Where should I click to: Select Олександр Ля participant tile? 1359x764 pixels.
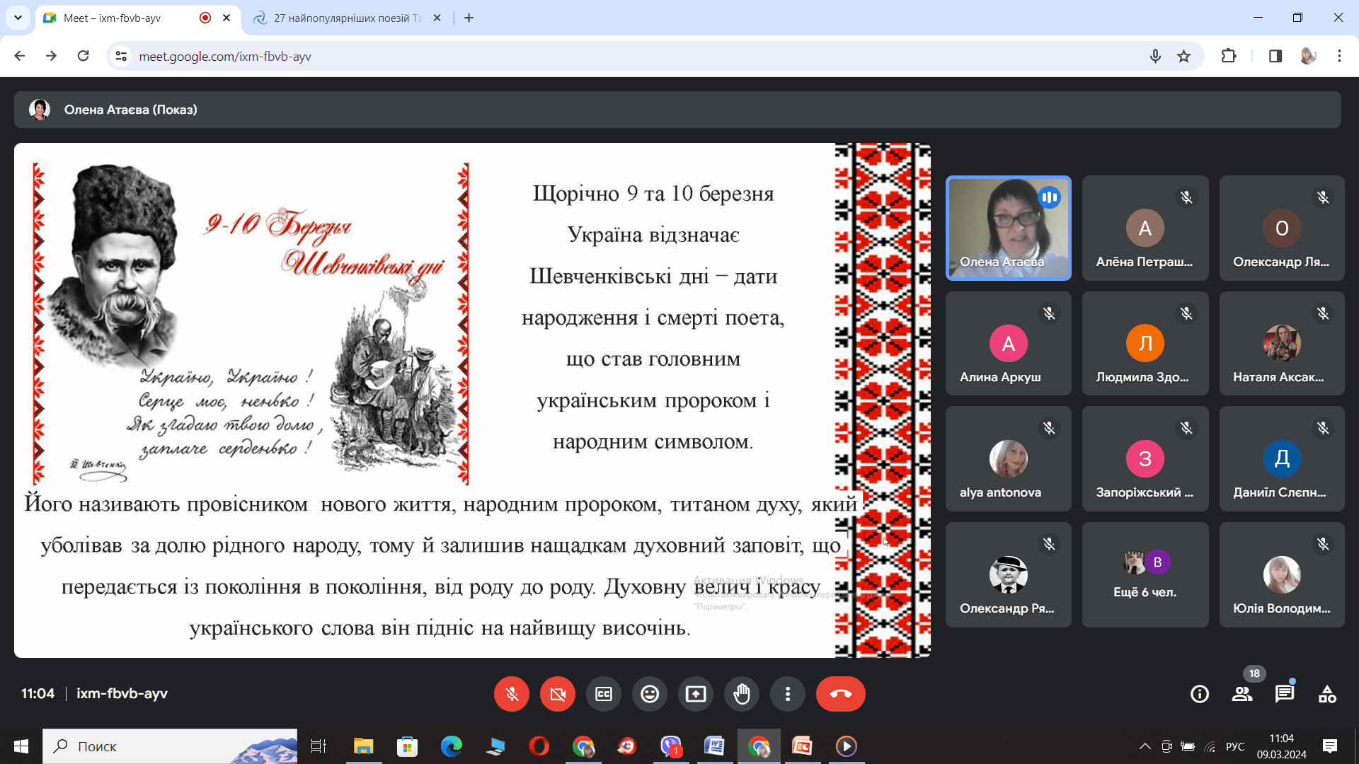1282,228
